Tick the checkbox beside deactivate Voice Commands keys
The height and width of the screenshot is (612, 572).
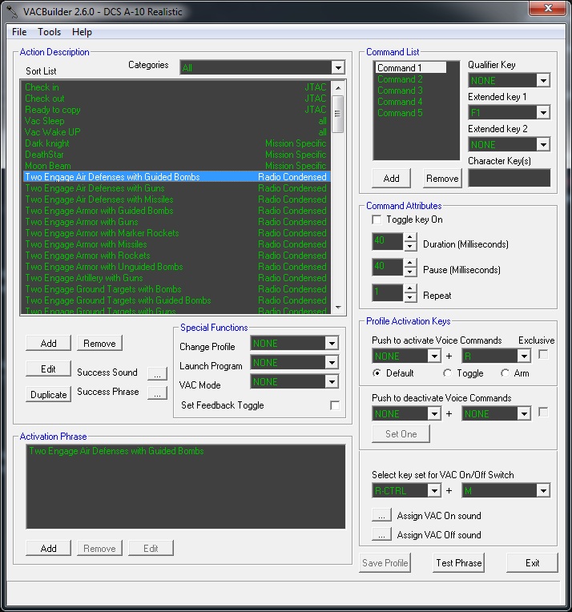[x=543, y=413]
